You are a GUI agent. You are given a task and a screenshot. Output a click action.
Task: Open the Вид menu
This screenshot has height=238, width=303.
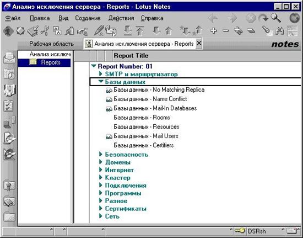[63, 18]
